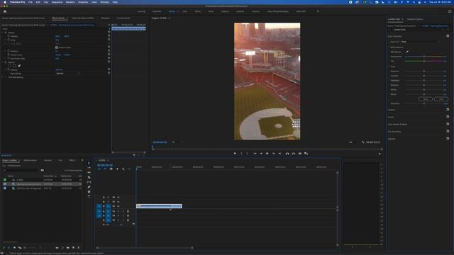Click Add Marker in the Program monitor
454x255 pixels.
click(235, 154)
